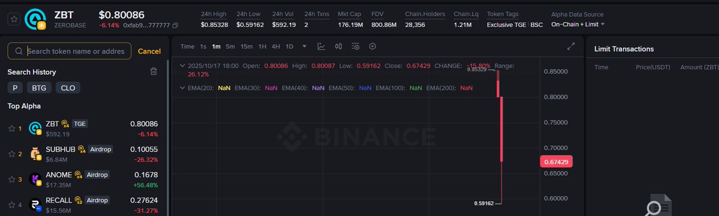Switch chart interval to 15m
Viewport: 719px width, 216px height.
coord(247,46)
